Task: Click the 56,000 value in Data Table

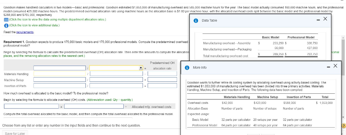Action: pyautogui.click(x=279, y=48)
